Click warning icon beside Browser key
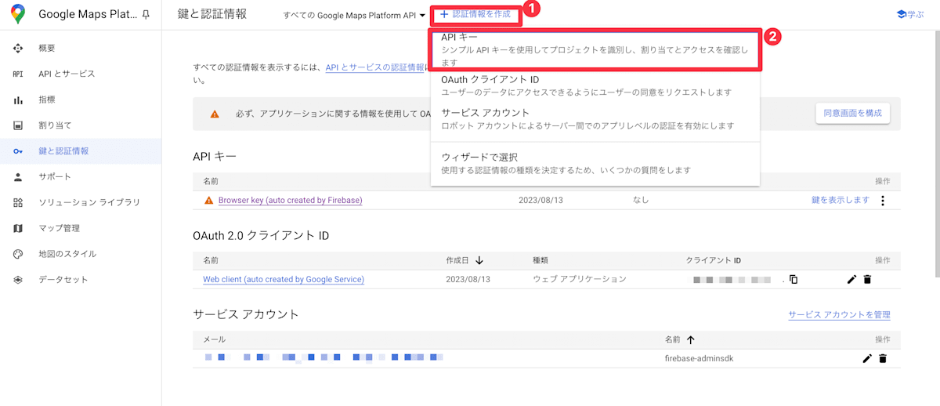The width and height of the screenshot is (940, 406). [x=208, y=200]
